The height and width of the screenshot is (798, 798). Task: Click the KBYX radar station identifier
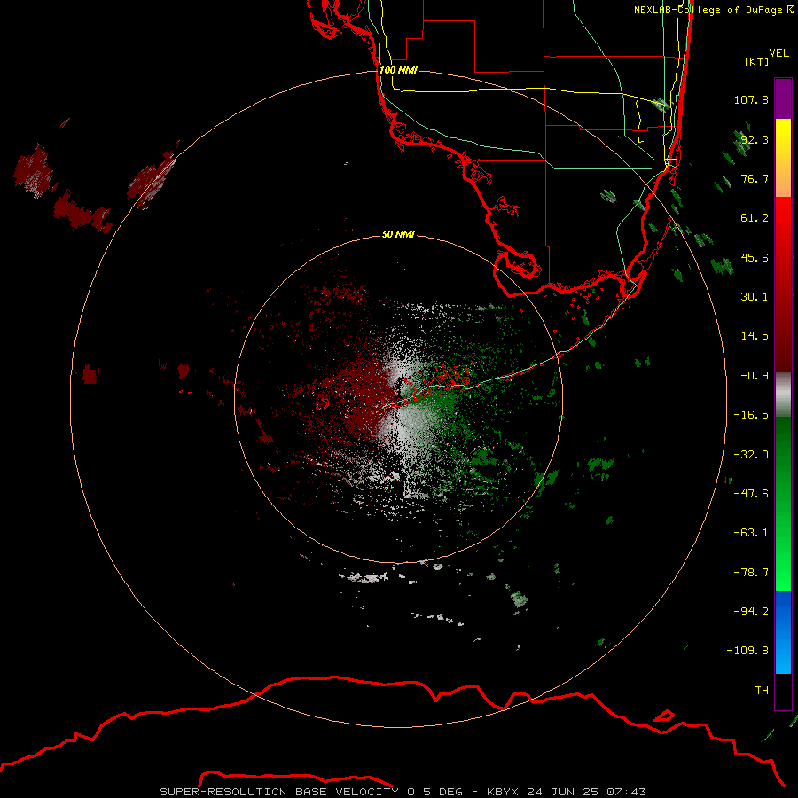coord(503,792)
